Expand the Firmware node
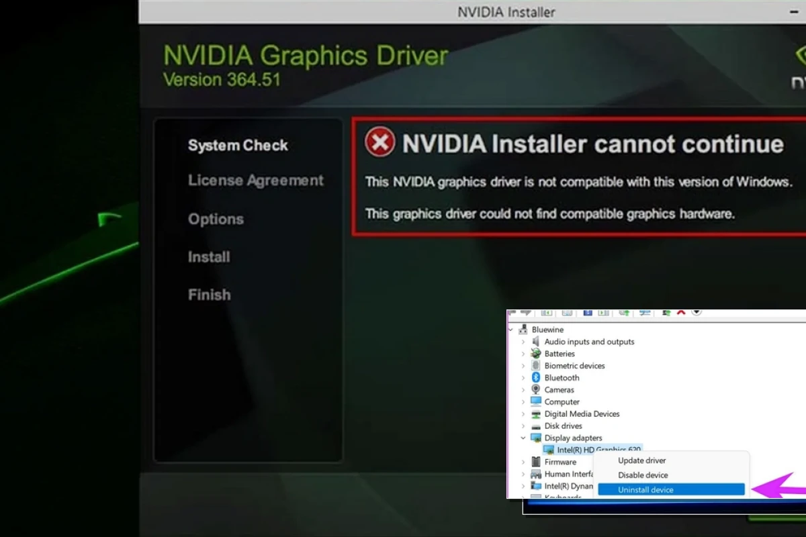 click(x=524, y=462)
